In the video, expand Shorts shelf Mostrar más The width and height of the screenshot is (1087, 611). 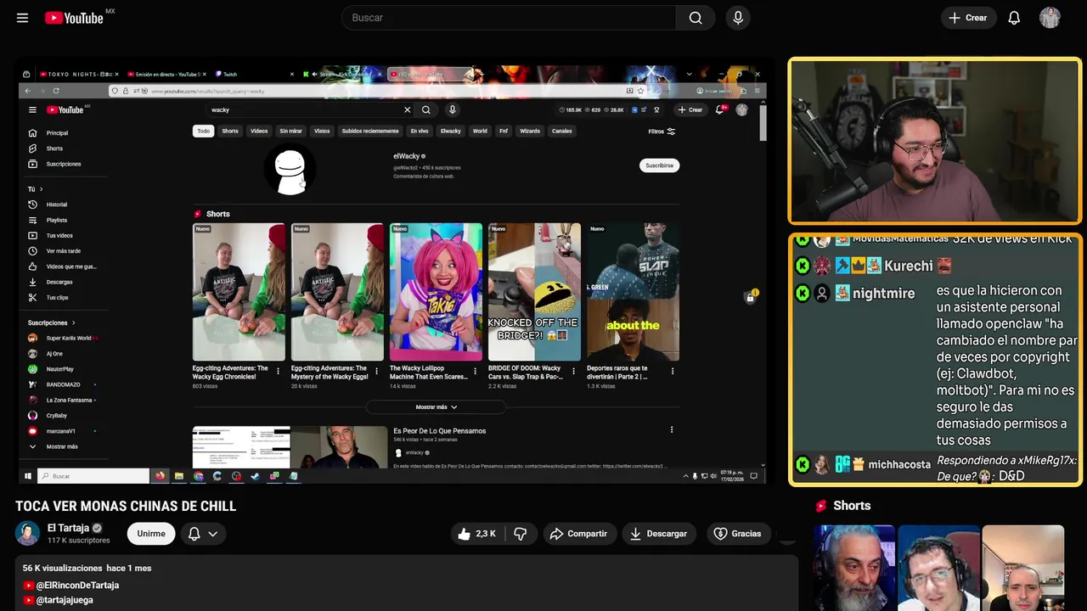[436, 407]
